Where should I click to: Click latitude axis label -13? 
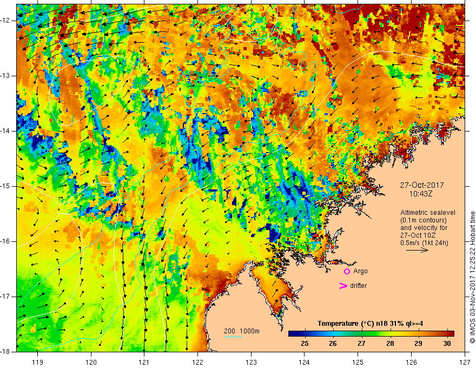[5, 76]
